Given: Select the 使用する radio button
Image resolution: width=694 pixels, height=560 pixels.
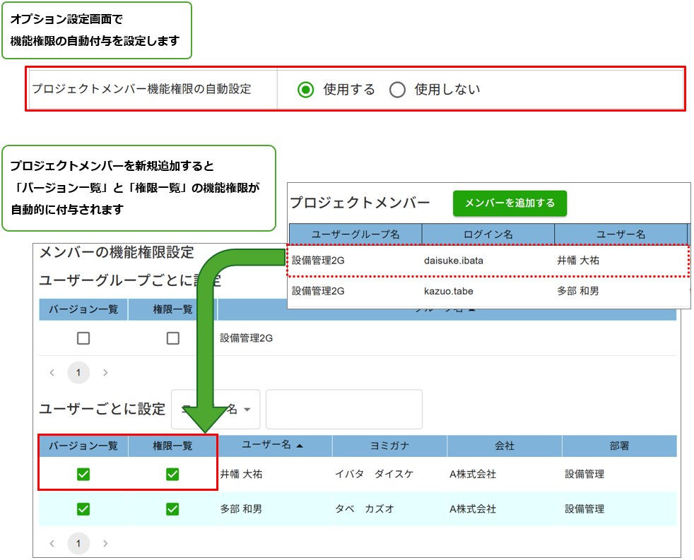Looking at the screenshot, I should (305, 90).
